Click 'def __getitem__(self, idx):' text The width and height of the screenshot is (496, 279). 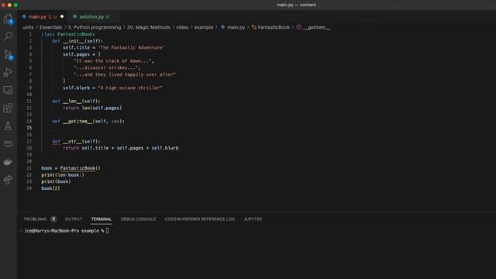point(88,121)
